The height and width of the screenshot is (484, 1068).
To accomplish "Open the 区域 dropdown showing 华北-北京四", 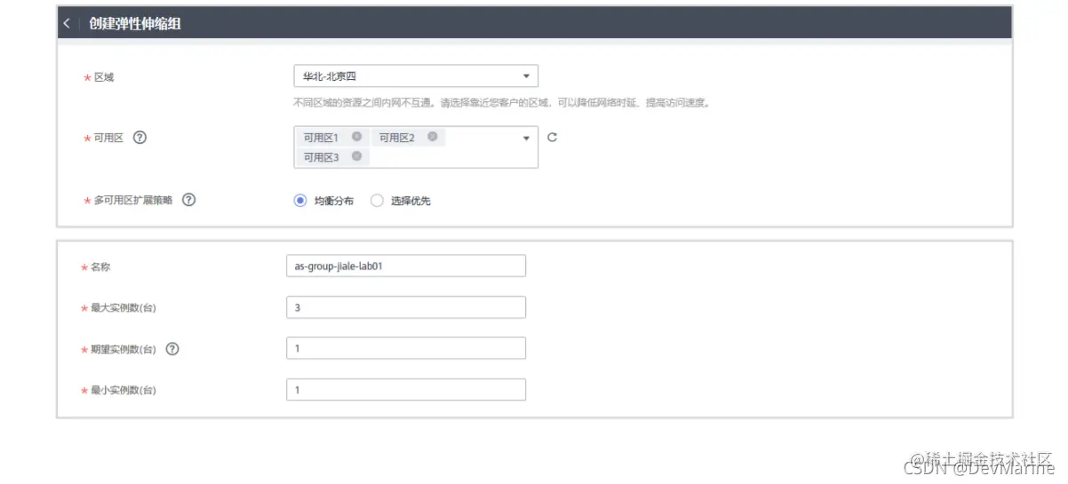I will pos(416,76).
